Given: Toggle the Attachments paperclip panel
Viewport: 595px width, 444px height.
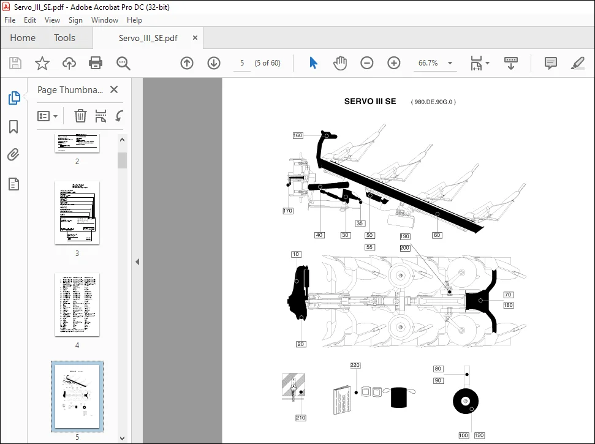Looking at the screenshot, I should pyautogui.click(x=13, y=155).
